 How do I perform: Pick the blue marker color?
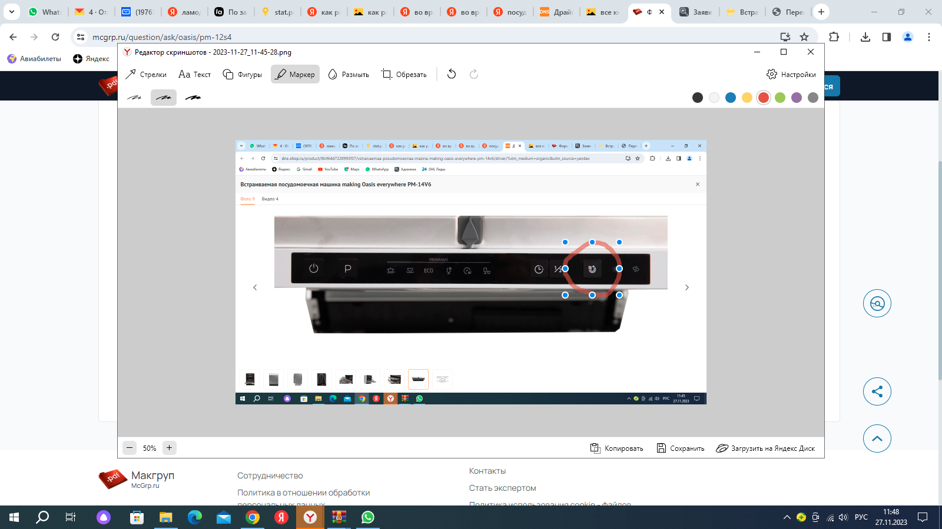[x=731, y=98]
